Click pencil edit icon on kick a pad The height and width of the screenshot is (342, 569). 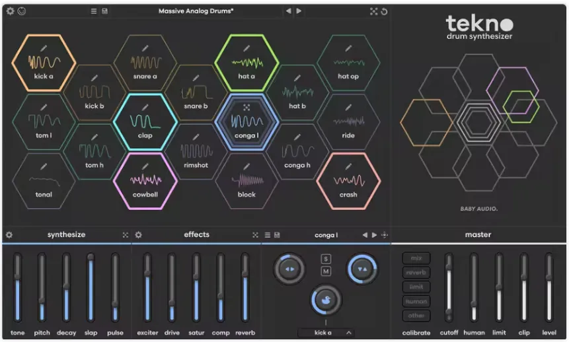point(44,48)
